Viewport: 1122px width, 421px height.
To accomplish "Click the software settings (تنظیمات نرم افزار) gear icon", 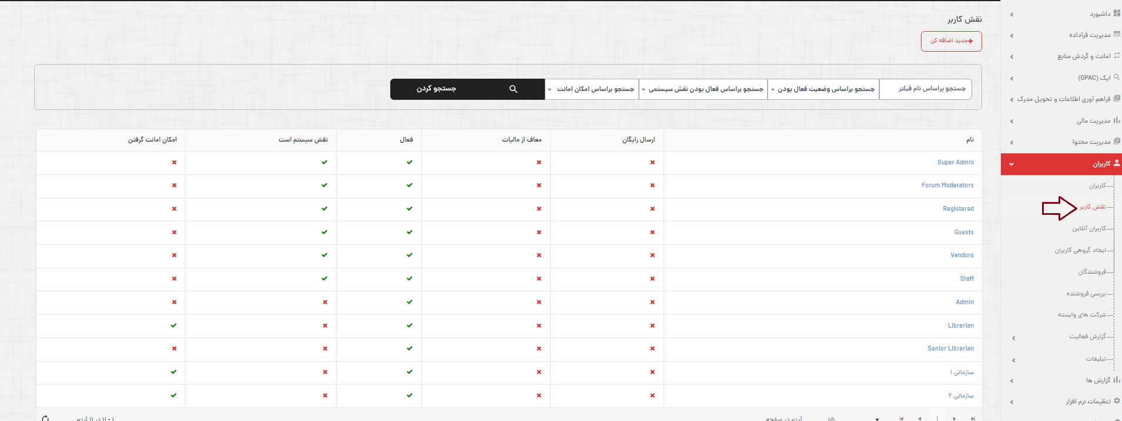I will point(1117,401).
